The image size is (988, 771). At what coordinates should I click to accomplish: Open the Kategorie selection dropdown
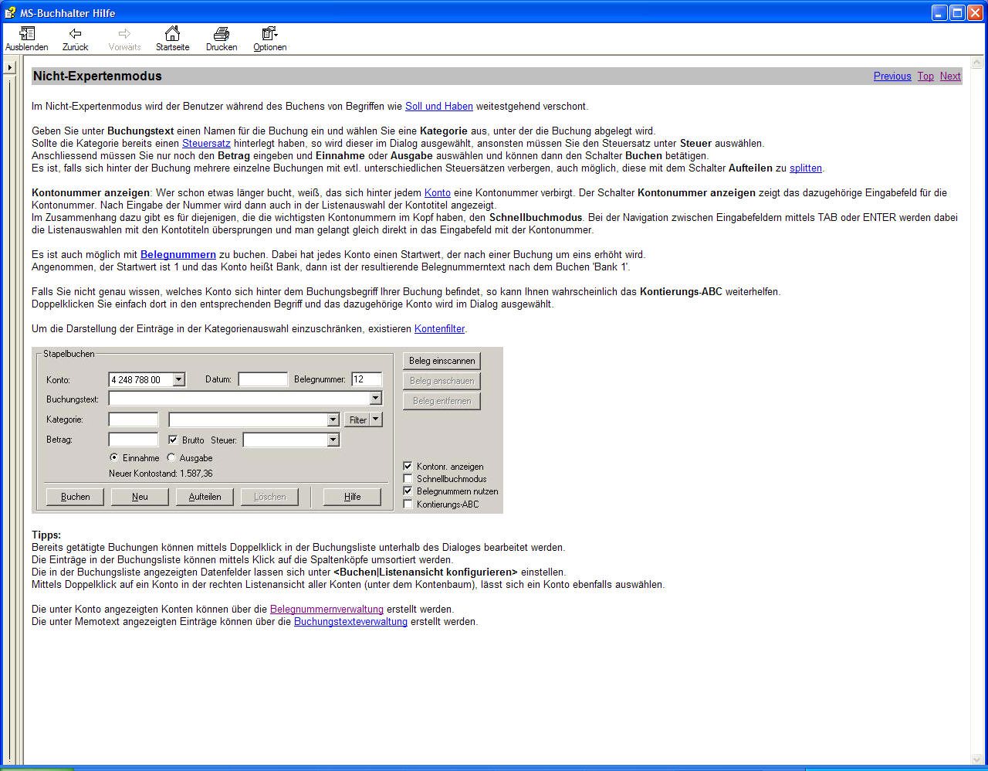(x=333, y=419)
